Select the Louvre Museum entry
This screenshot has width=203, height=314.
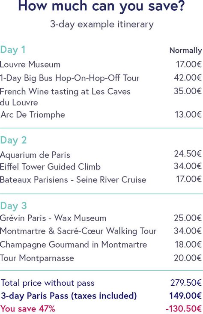[x=30, y=65]
